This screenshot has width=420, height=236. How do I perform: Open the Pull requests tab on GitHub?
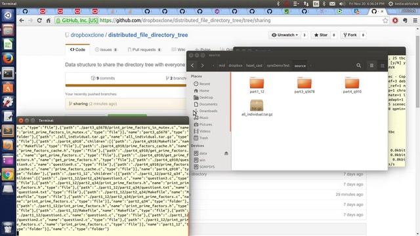[144, 50]
